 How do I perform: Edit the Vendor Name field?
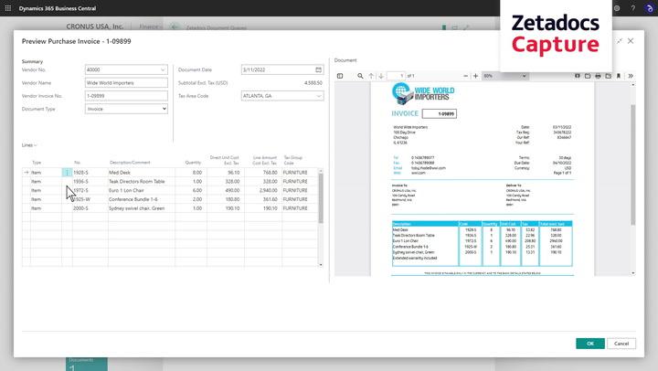(126, 82)
